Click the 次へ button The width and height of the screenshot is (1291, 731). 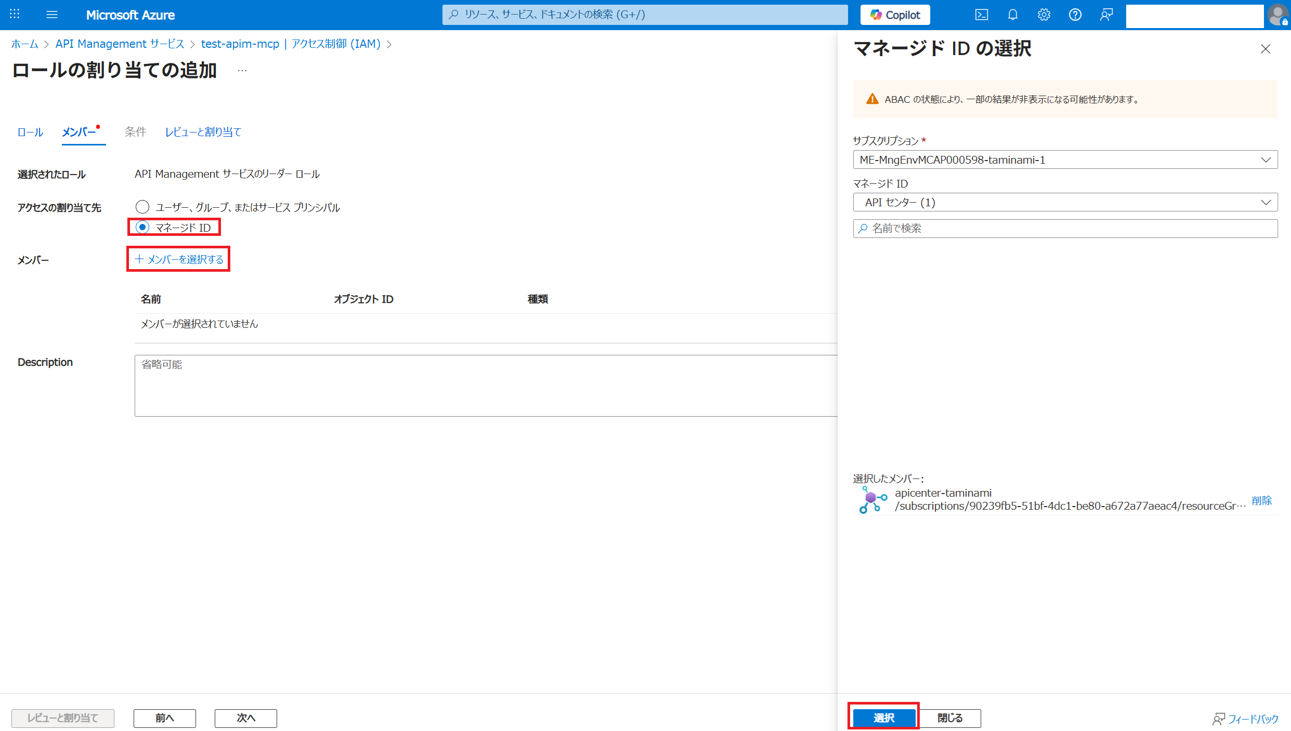click(245, 717)
